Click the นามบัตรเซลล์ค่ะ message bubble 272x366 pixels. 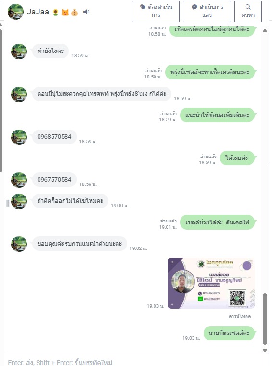click(229, 333)
